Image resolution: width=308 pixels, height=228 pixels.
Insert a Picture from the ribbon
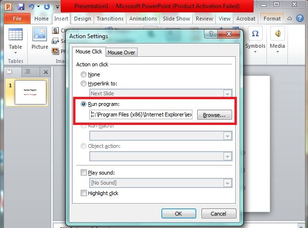click(x=40, y=39)
